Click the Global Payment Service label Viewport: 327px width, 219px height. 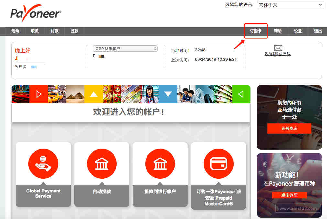[43, 193]
